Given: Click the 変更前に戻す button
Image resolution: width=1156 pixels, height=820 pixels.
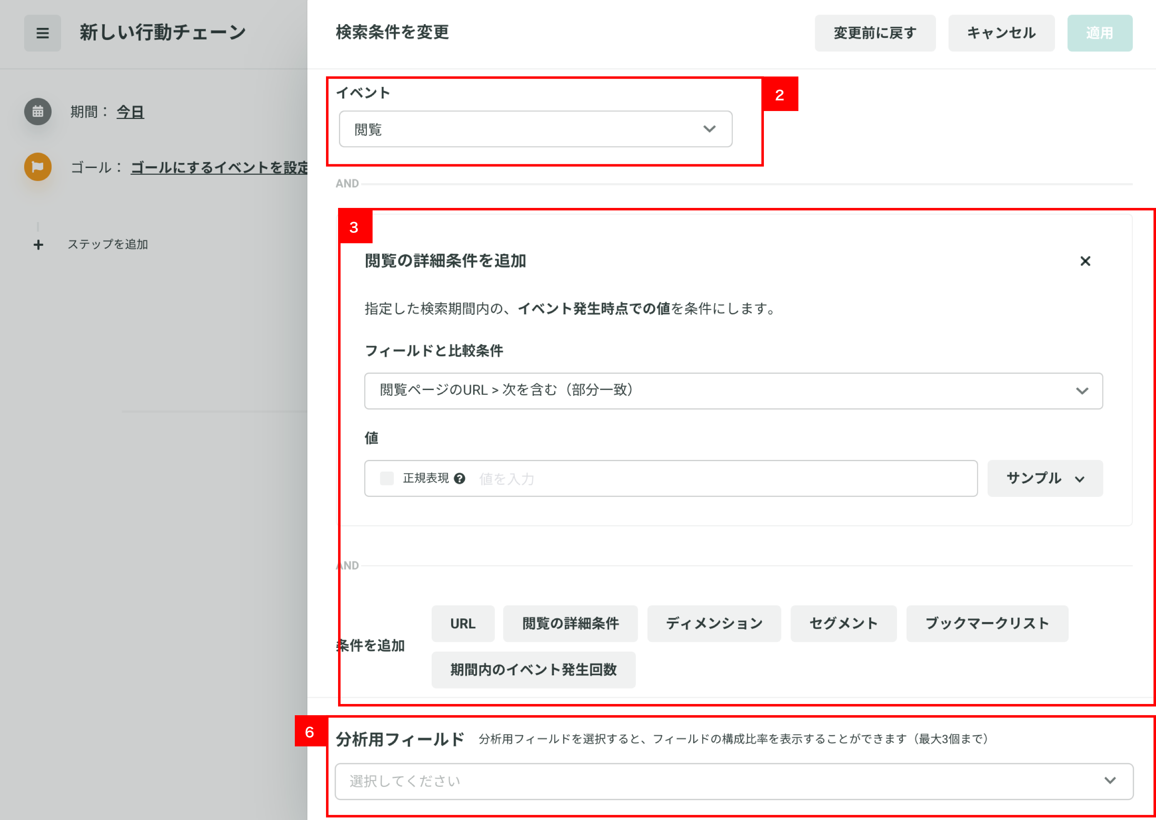Looking at the screenshot, I should (x=875, y=33).
